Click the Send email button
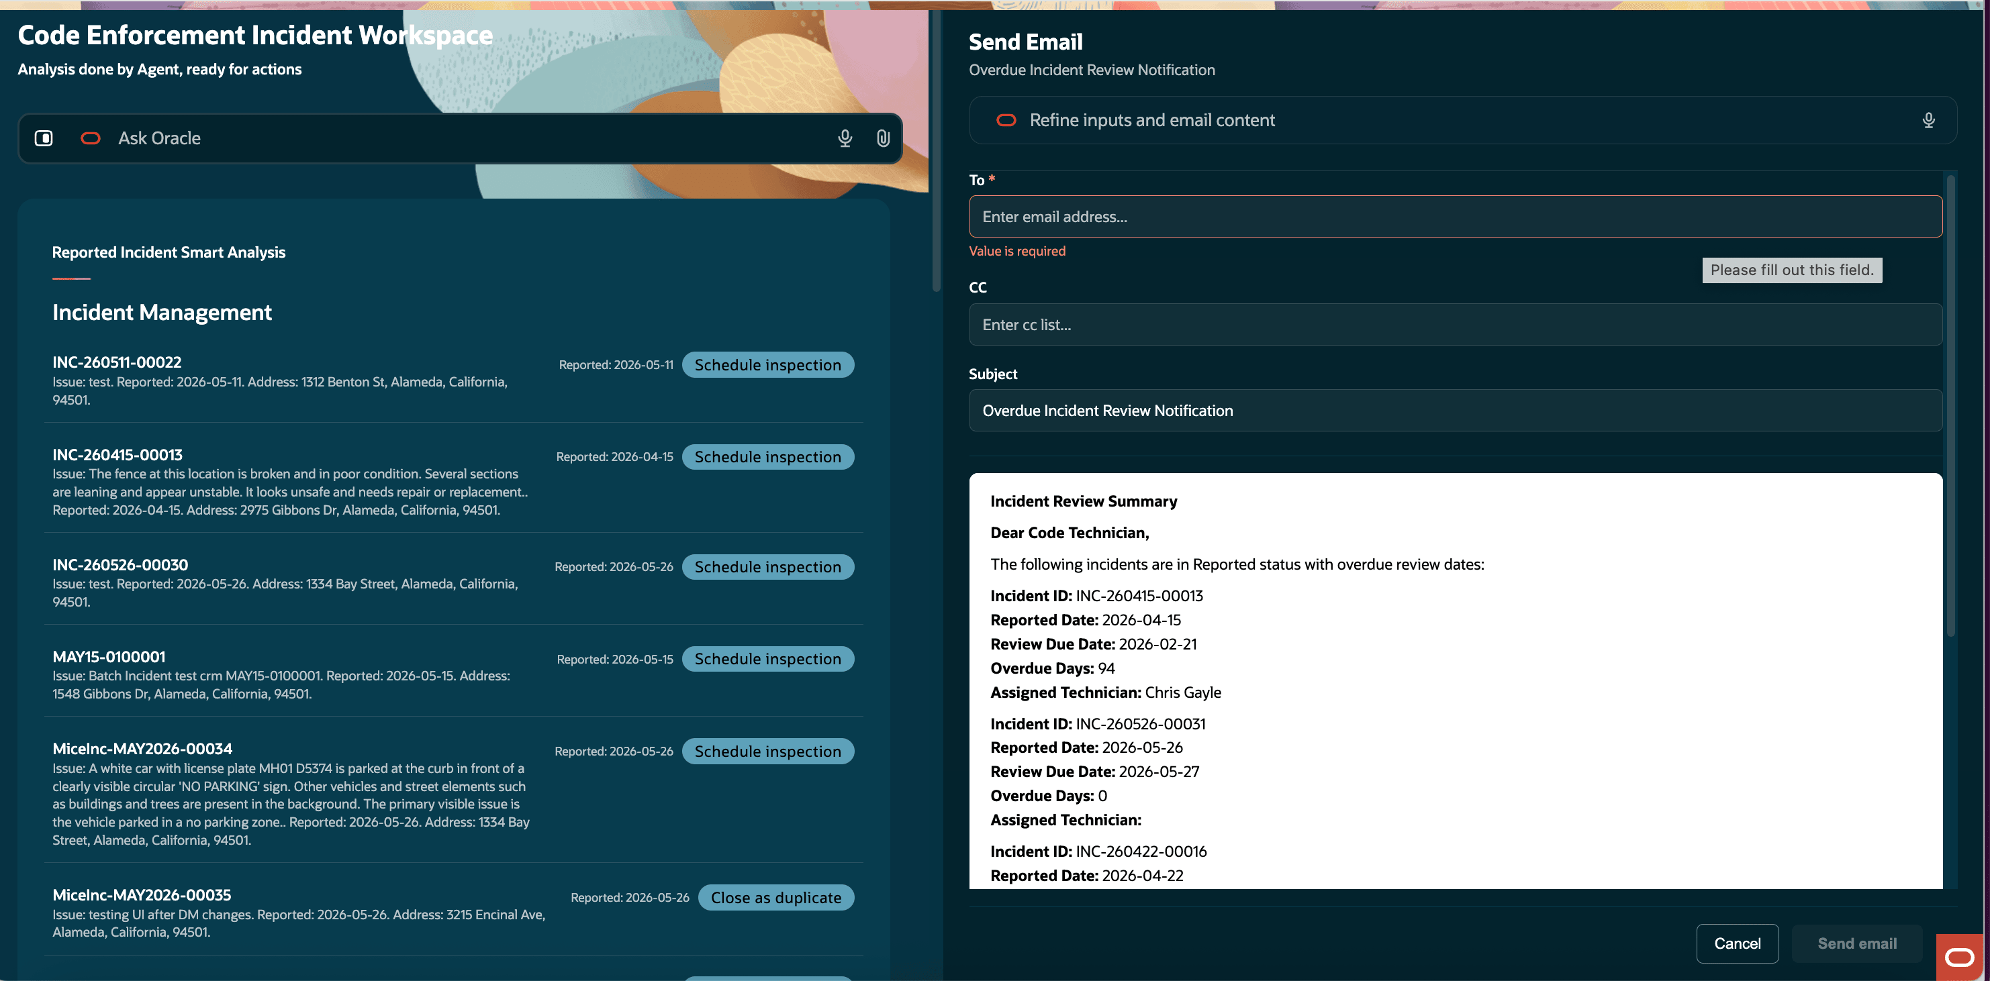 tap(1857, 943)
